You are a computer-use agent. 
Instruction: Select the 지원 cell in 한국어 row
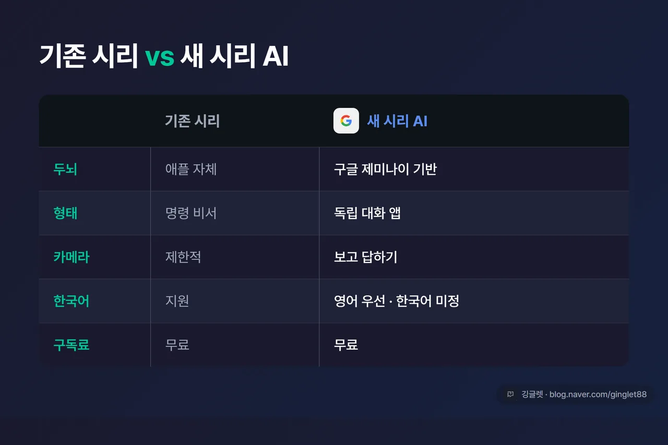pos(177,301)
